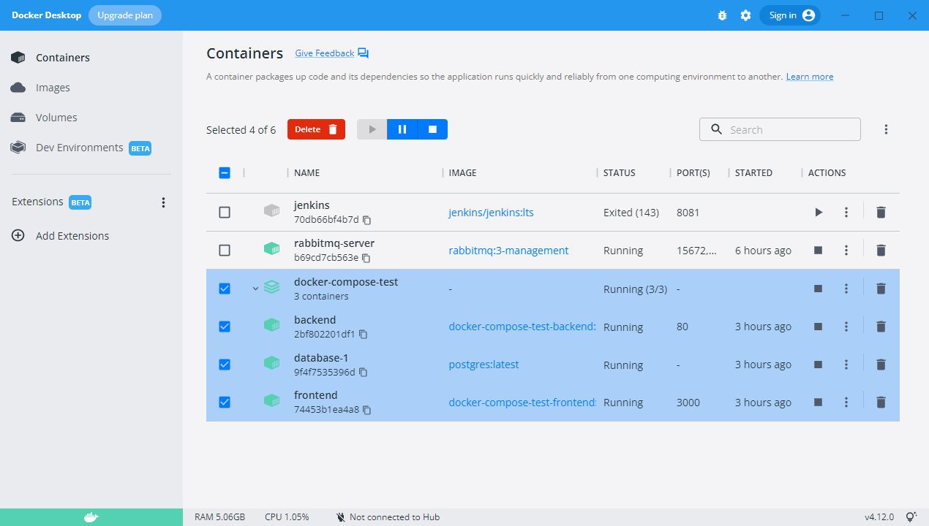The image size is (929, 526).
Task: Deselect all containers via header checkbox
Action: (225, 172)
